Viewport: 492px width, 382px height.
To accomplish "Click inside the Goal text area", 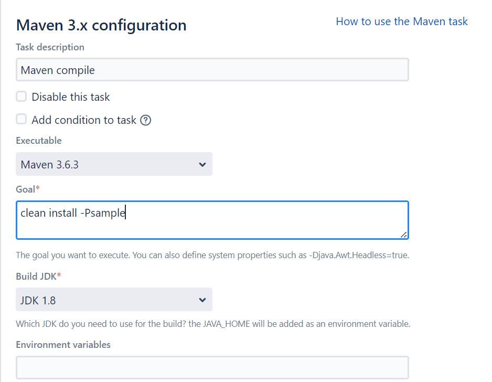I will click(212, 220).
